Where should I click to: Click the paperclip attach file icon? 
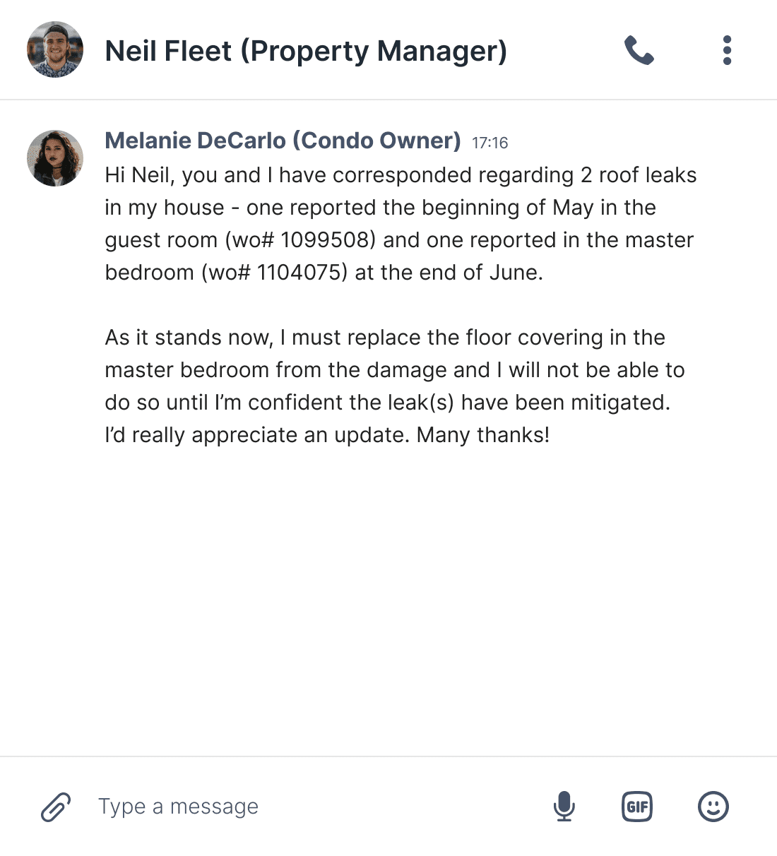[56, 807]
